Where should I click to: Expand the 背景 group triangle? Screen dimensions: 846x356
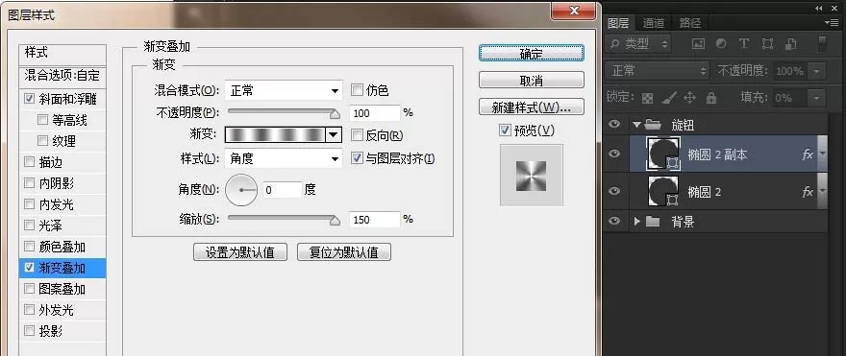click(x=637, y=222)
